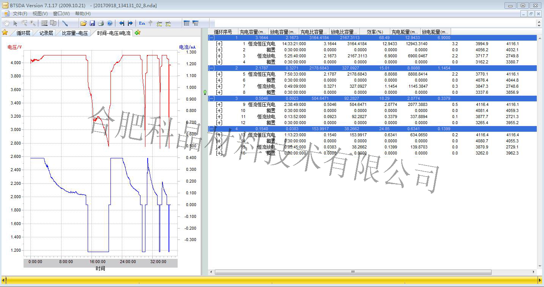Switch to the 比容量--电压 tab
Image resolution: width=544 pixels, height=287 pixels.
click(75, 33)
